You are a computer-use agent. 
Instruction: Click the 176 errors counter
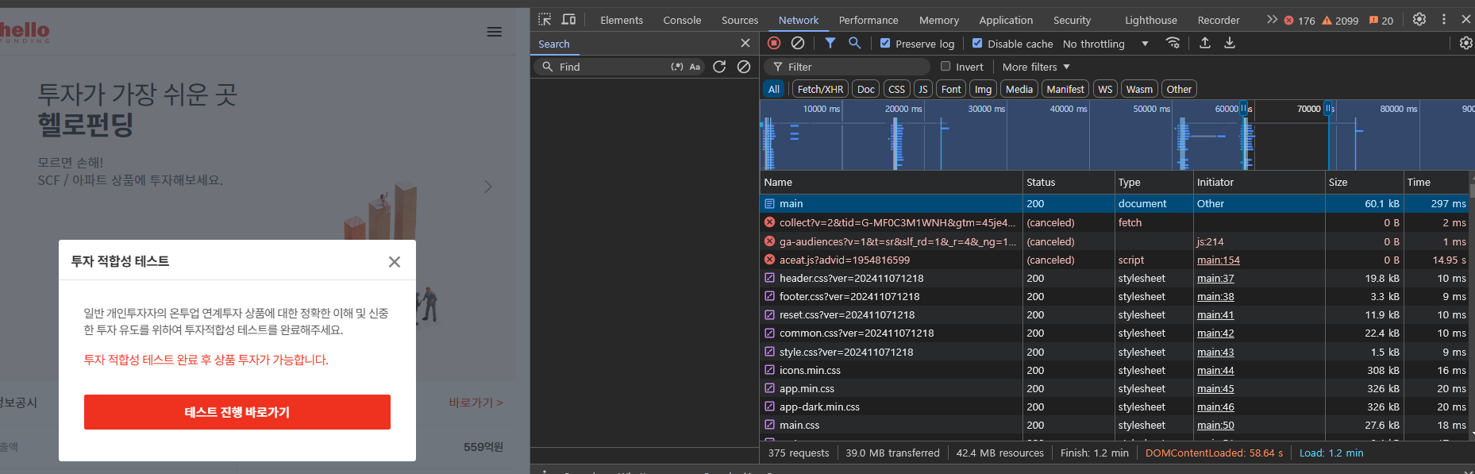(x=1300, y=21)
